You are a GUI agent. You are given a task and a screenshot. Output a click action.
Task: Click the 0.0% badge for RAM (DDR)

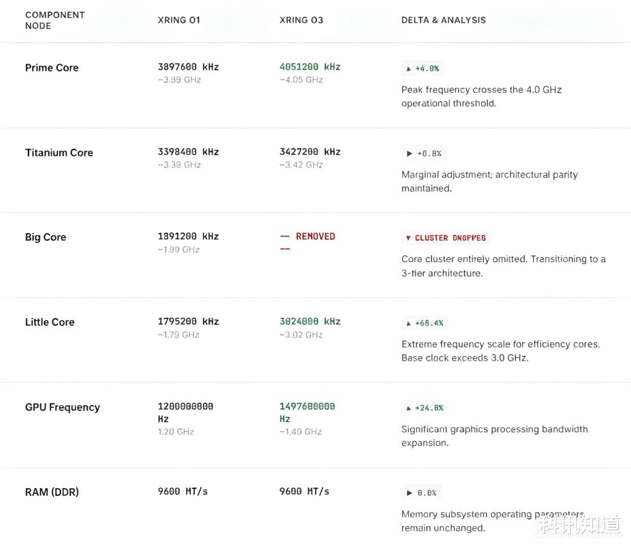coord(421,493)
